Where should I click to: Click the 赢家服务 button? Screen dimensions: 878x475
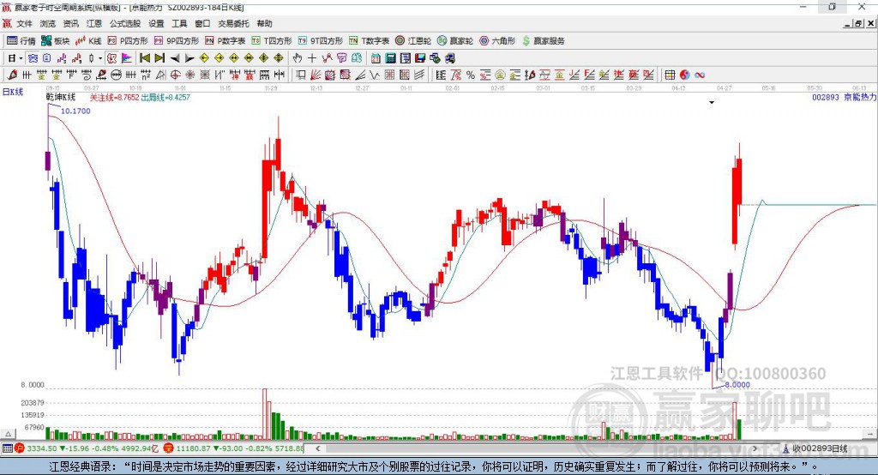tap(543, 41)
